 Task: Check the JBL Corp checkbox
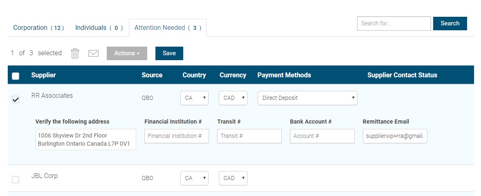click(x=16, y=180)
